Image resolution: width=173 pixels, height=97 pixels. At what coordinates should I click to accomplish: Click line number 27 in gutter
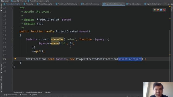[x=5, y=59]
